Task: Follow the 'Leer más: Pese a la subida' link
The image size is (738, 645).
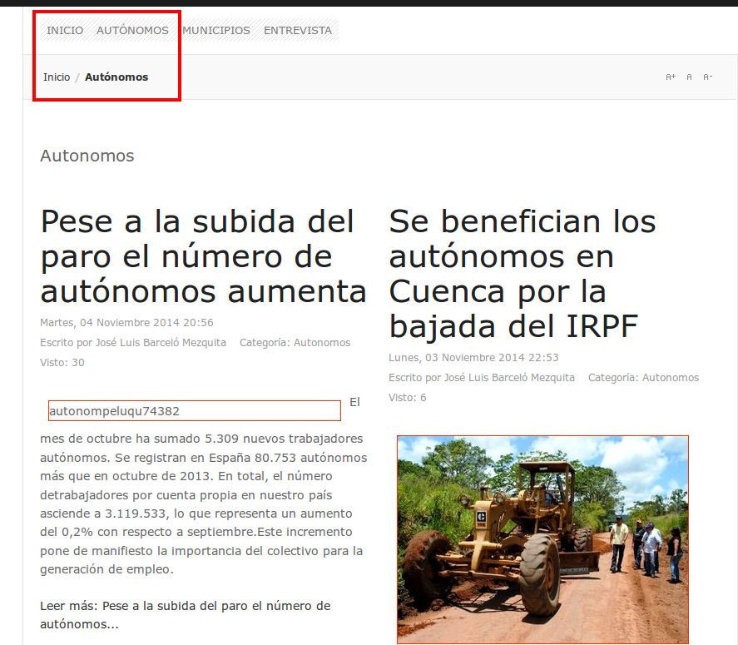Action: (186, 615)
